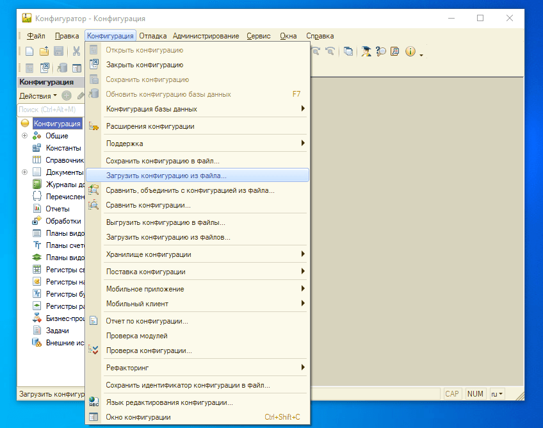This screenshot has width=543, height=428.
Task: Open the Хранилище конфигурации submenu
Action: 148,254
